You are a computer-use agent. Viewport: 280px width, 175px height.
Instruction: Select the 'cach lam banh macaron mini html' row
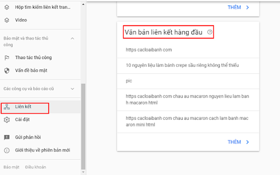pyautogui.click(x=188, y=122)
